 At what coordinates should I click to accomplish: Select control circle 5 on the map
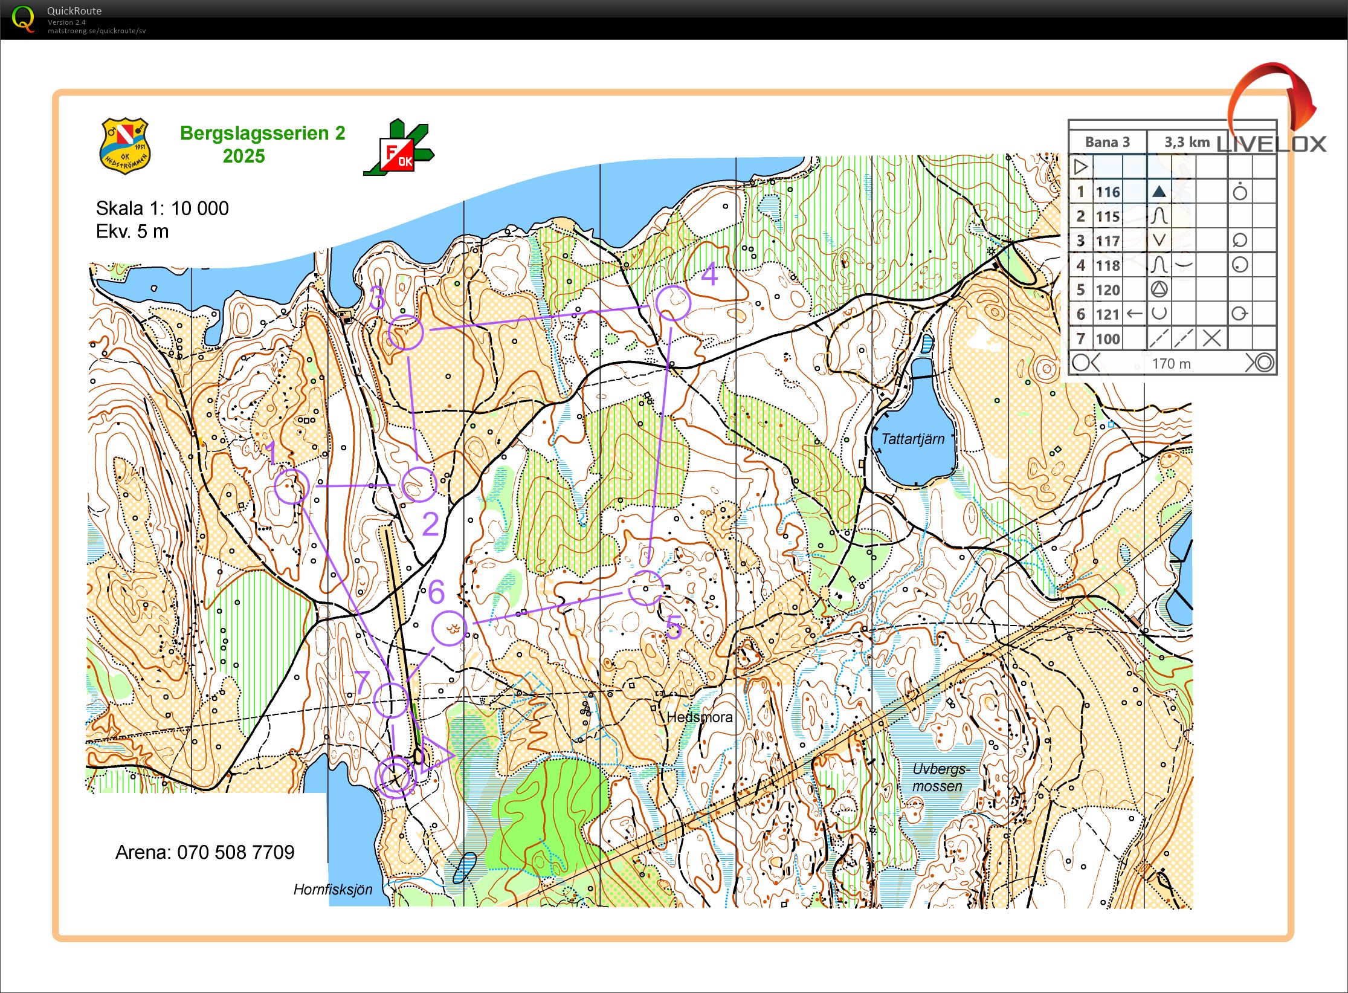coord(646,587)
